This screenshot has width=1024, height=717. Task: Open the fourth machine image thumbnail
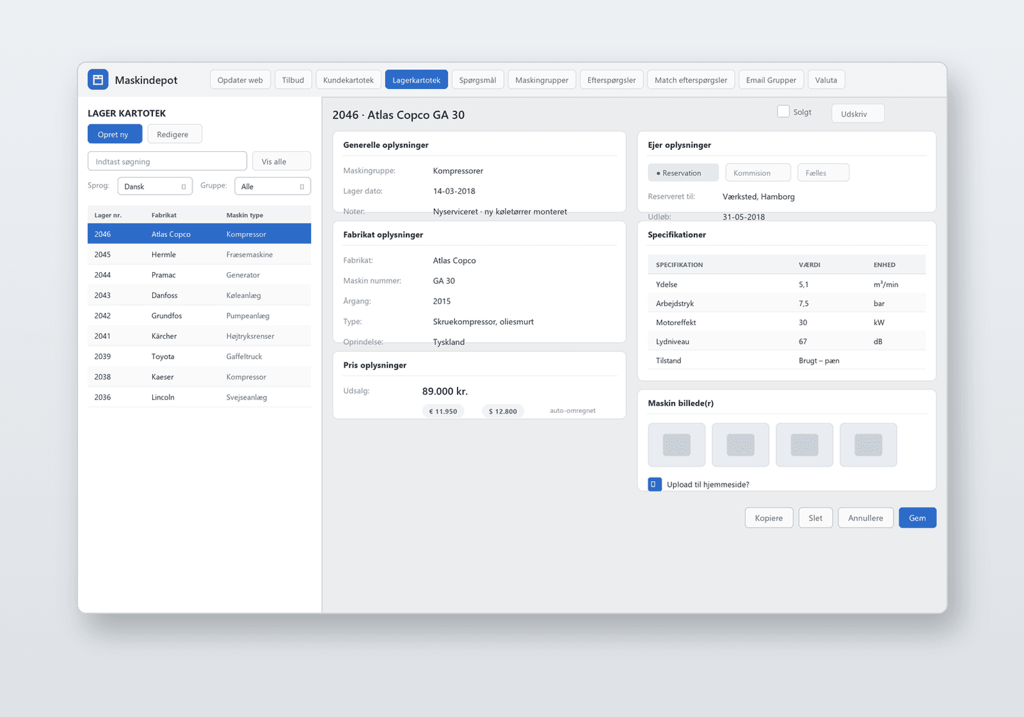(868, 445)
